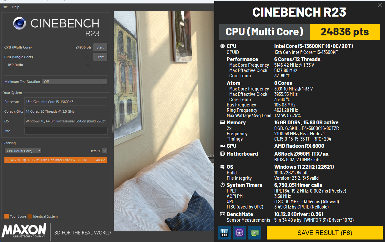
Task: Click the Memory module icon
Action: tap(222, 122)
